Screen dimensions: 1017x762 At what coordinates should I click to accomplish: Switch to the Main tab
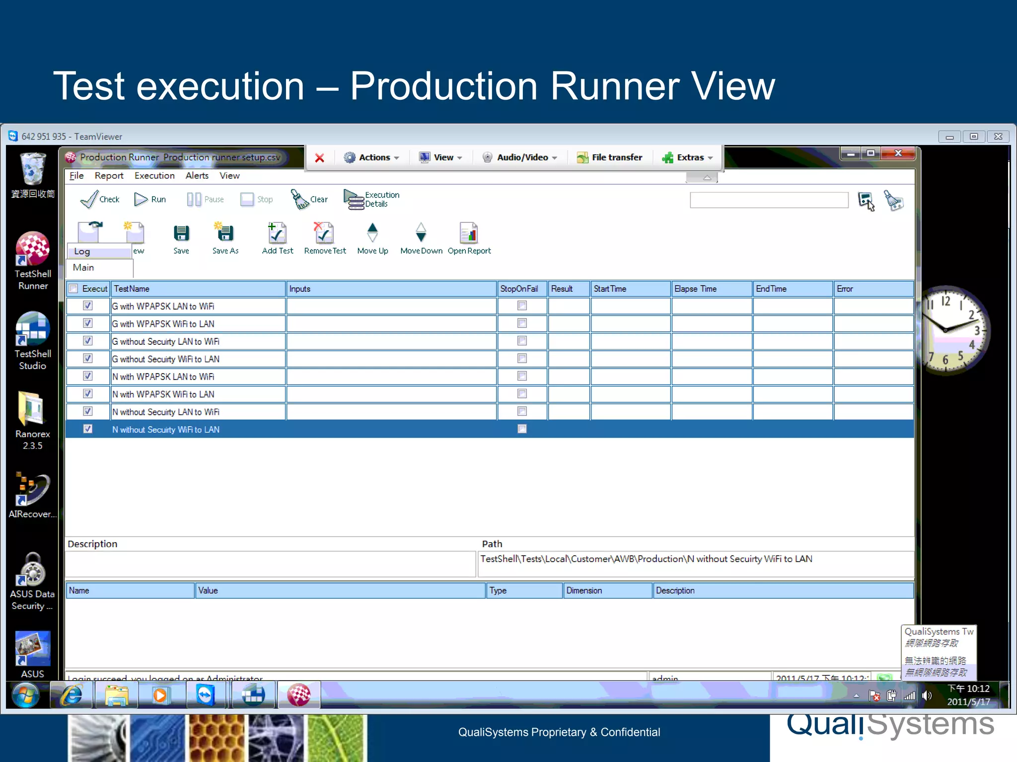point(99,268)
